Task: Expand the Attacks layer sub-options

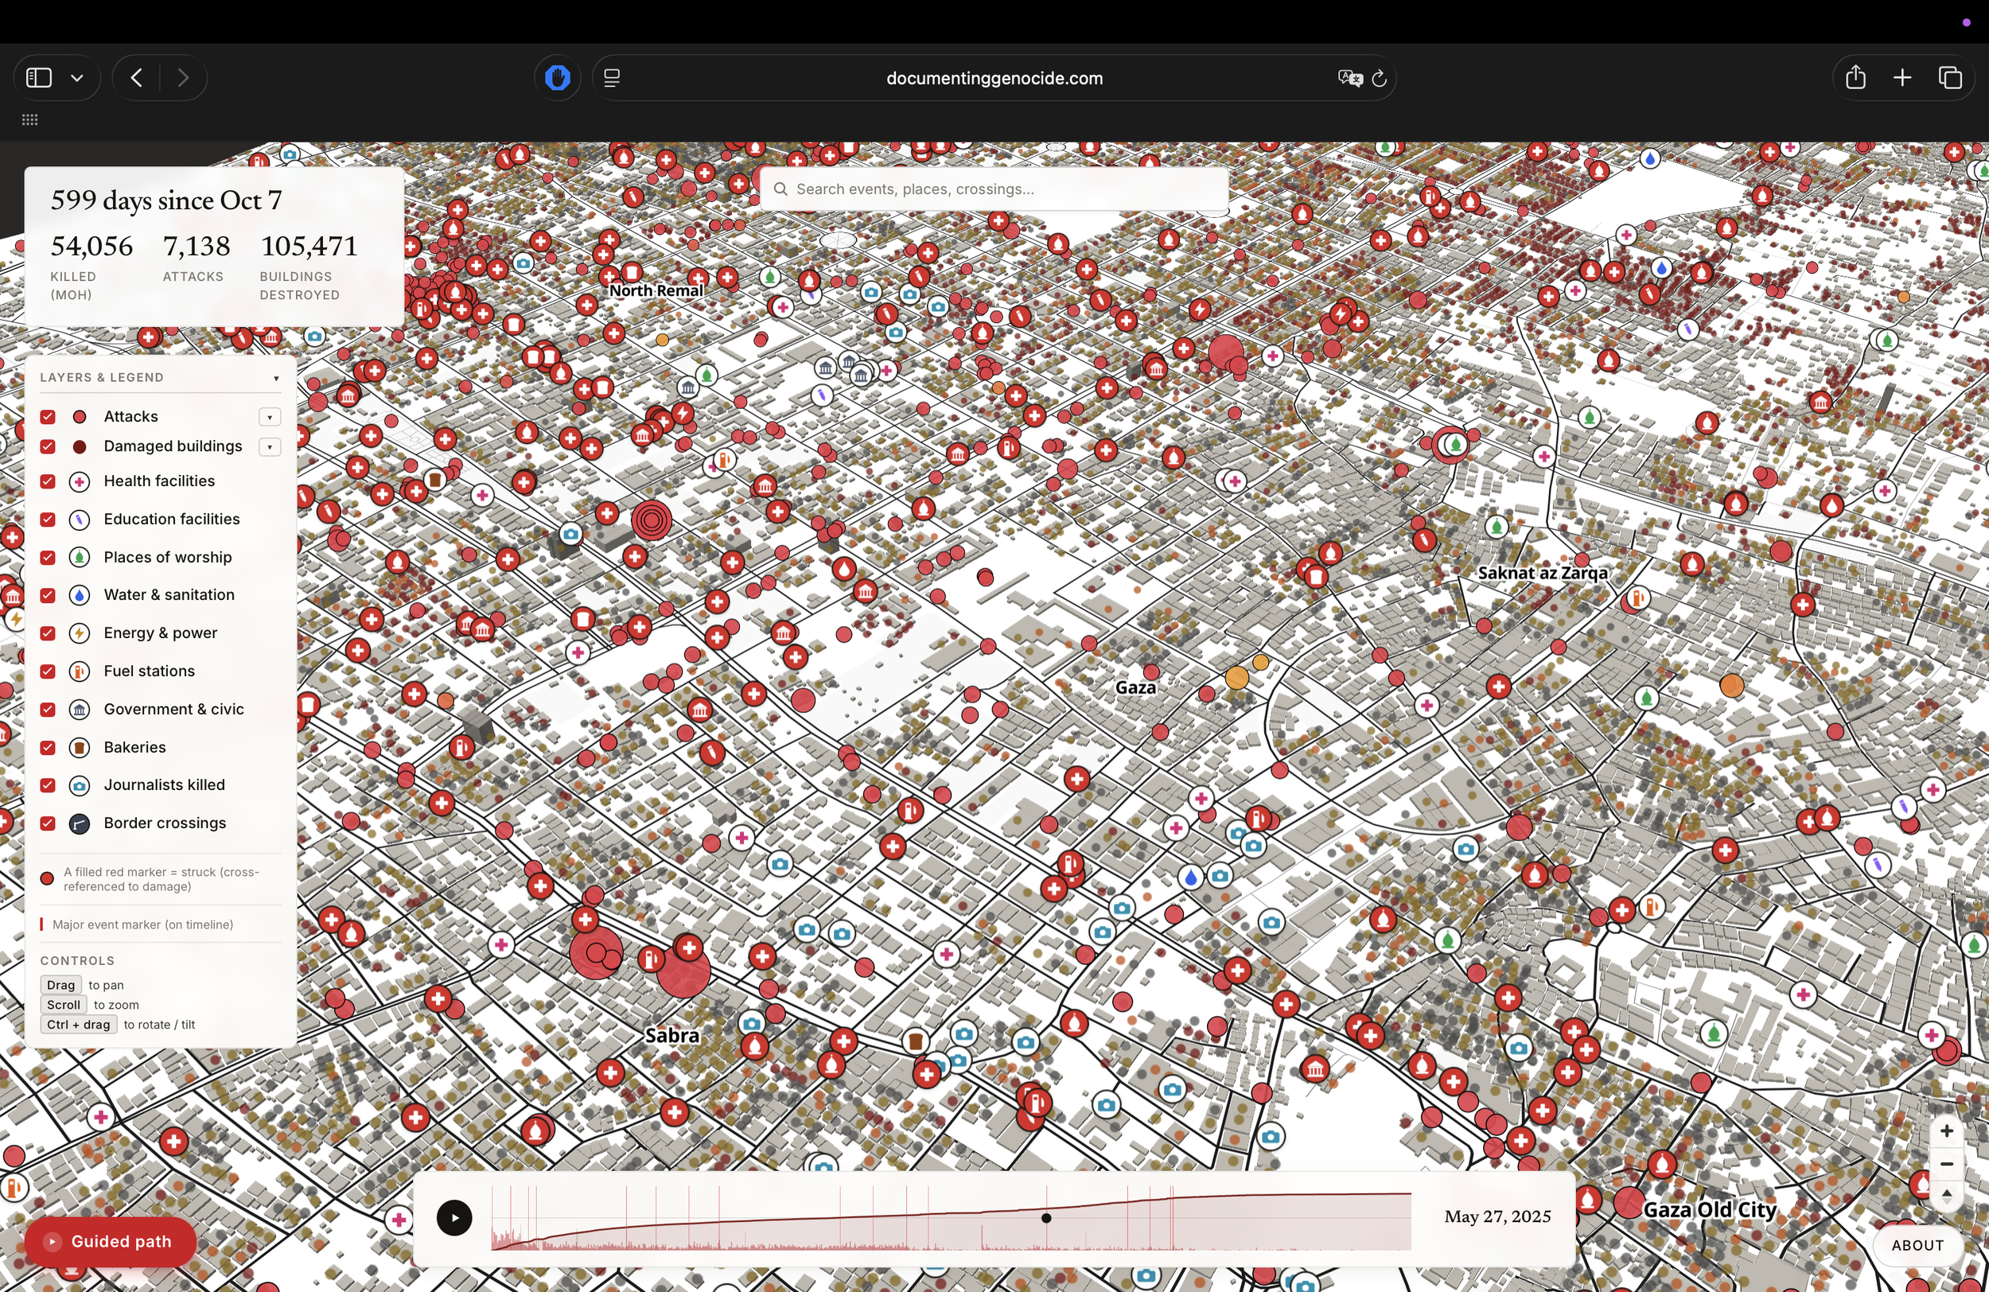Action: (x=269, y=417)
